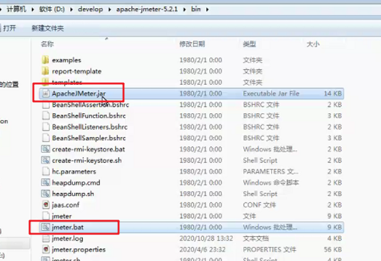
Task: Expand arrow after bin breadcrumb
Action: point(207,9)
